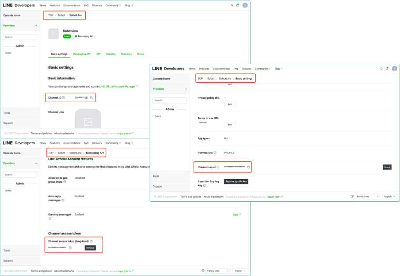Open Permissions help icon in Channel secret window
The image size is (400, 276).
coord(215,153)
